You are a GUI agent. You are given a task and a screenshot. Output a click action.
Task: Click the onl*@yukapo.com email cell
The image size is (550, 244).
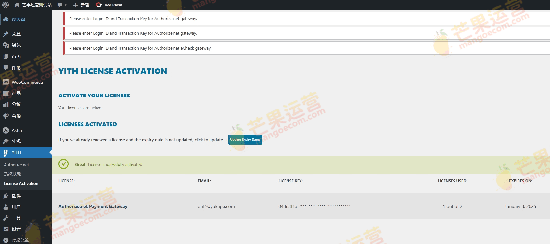point(216,206)
